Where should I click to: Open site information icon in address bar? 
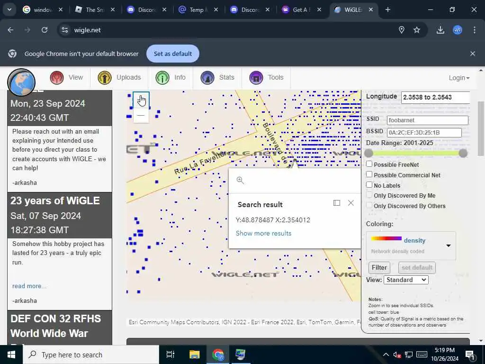64,30
